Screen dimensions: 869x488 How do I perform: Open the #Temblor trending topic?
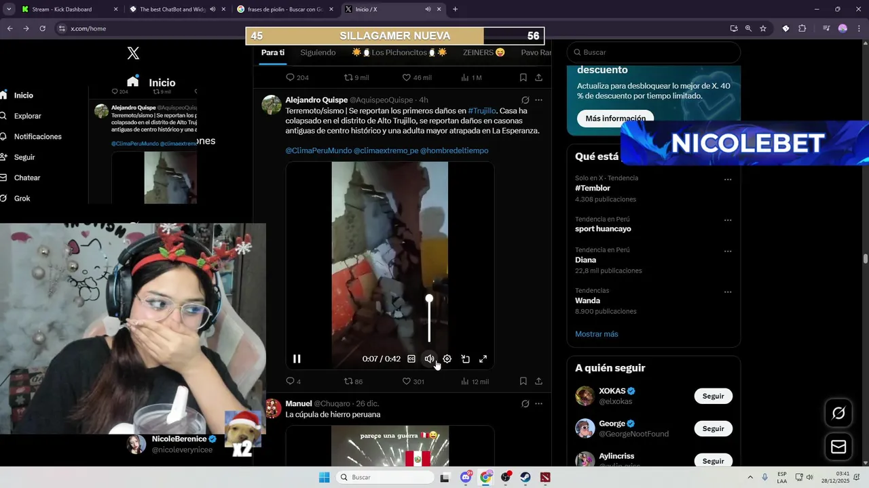pos(593,188)
